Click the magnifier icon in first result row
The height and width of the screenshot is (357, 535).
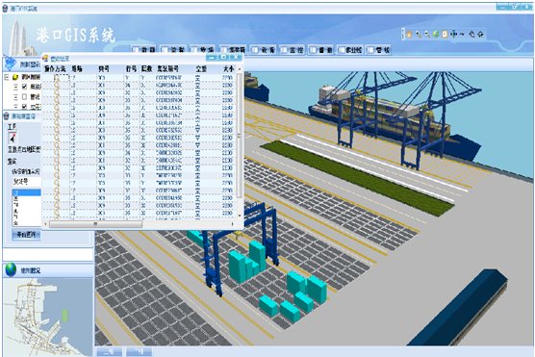point(57,78)
